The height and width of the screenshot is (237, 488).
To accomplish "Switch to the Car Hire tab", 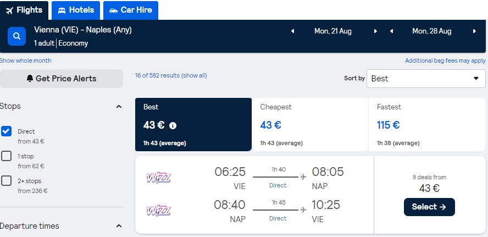I will (131, 10).
